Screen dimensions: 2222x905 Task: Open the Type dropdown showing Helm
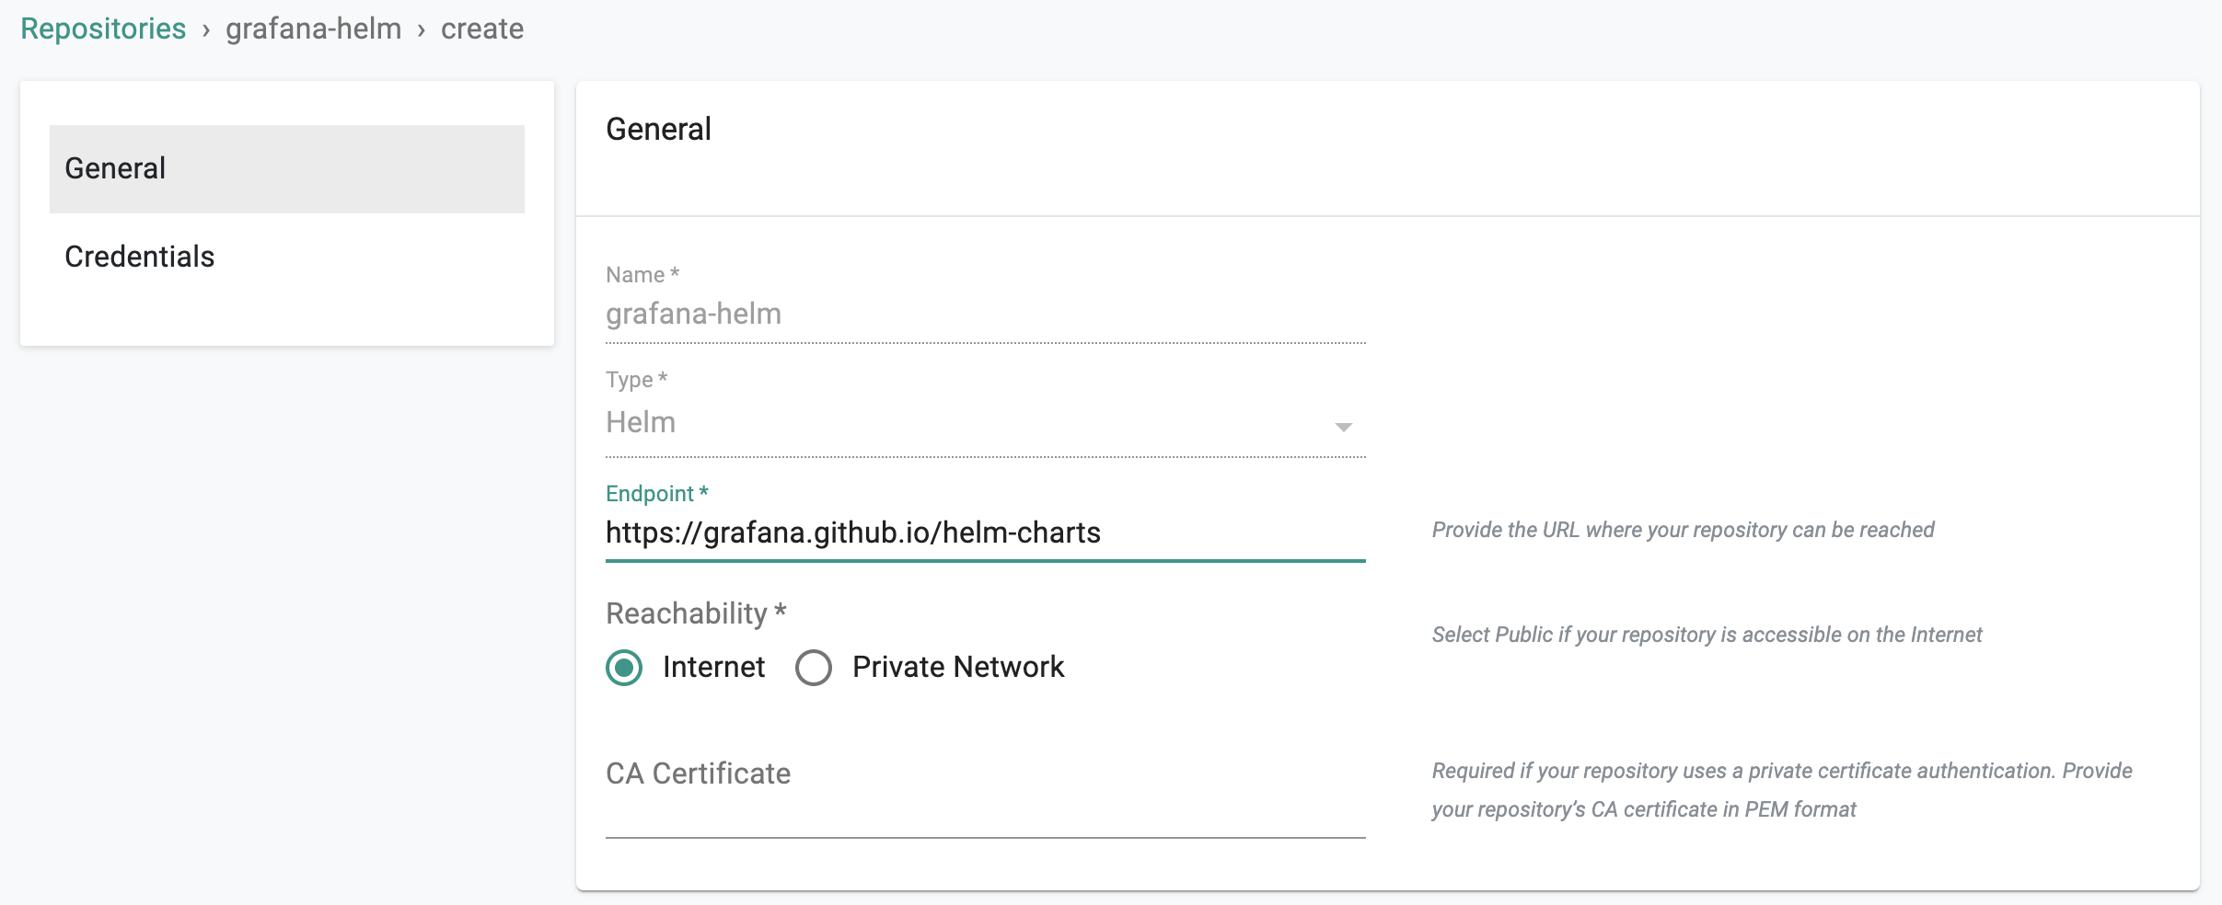pyautogui.click(x=985, y=423)
